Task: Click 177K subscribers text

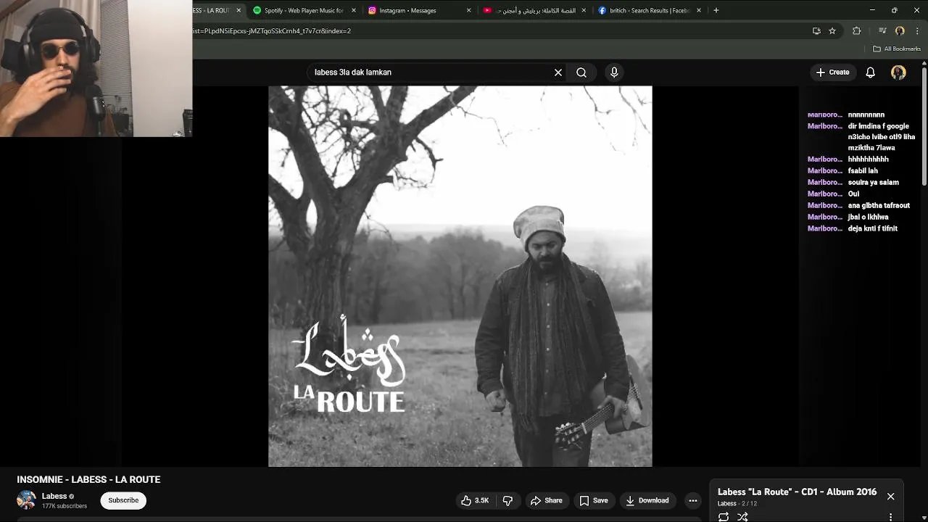Action: click(x=65, y=506)
